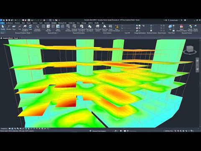The width and height of the screenshot is (201, 151).
Task: Click Perspective label in view control bar
Action: [4, 128]
